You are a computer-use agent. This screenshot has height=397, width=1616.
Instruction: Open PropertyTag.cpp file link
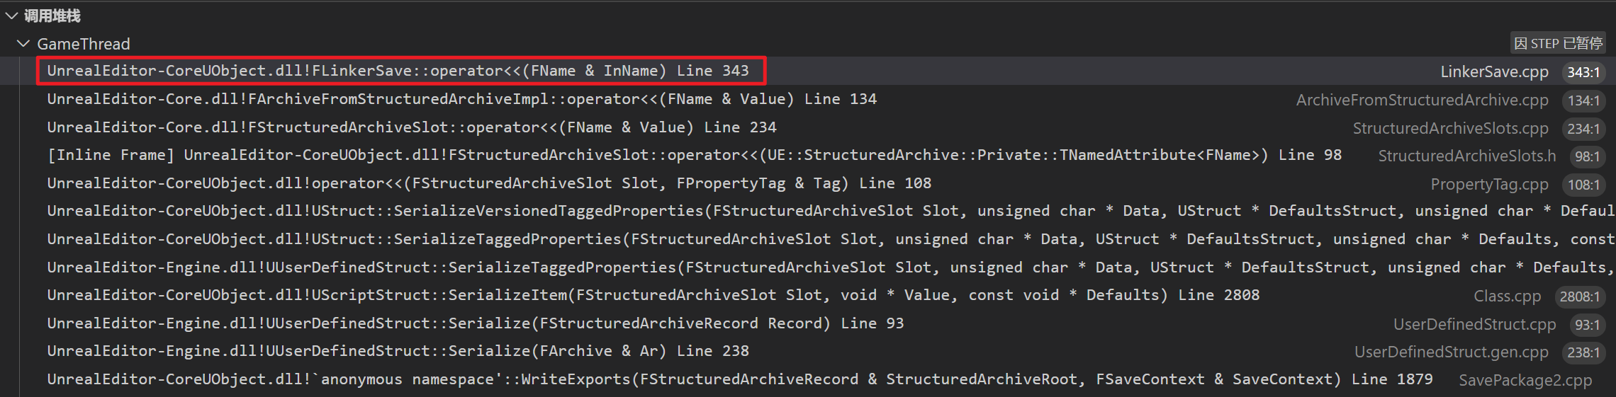1488,185
